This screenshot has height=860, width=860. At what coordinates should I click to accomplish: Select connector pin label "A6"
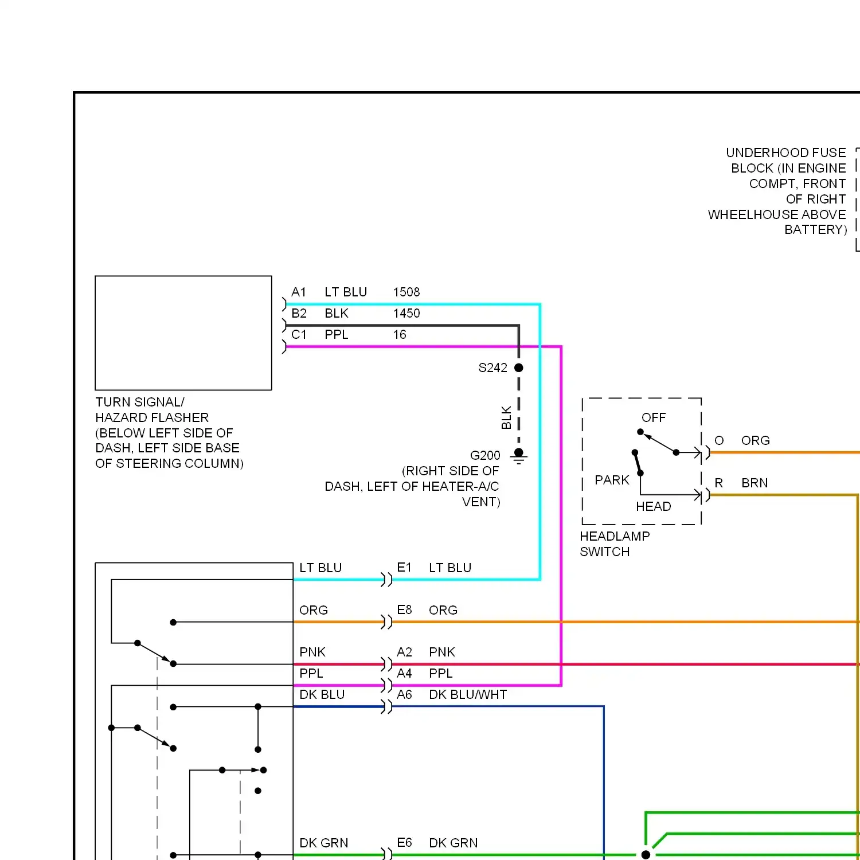pyautogui.click(x=404, y=695)
